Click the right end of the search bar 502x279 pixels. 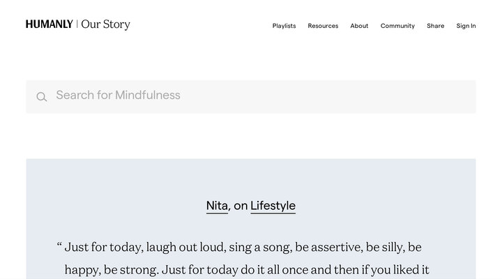pyautogui.click(x=460, y=96)
